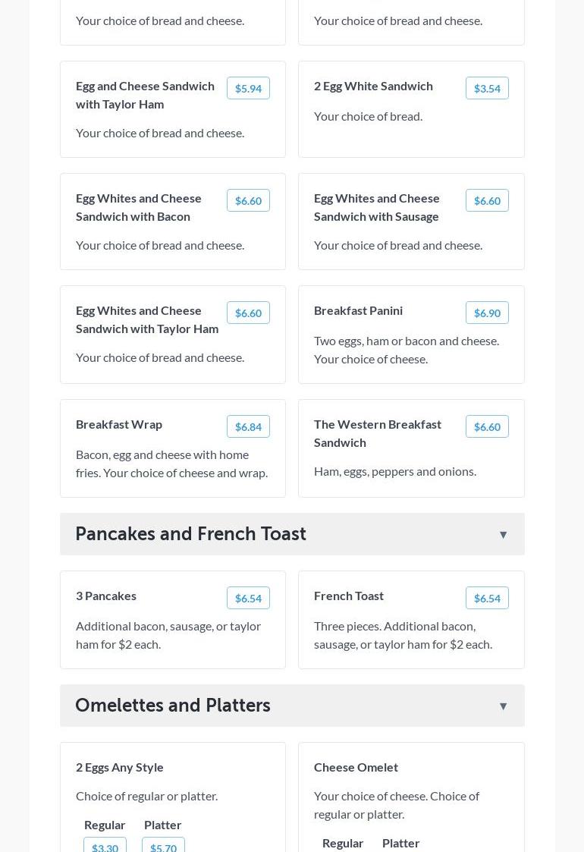Click the Pancakes and French Toast heading

click(x=190, y=534)
